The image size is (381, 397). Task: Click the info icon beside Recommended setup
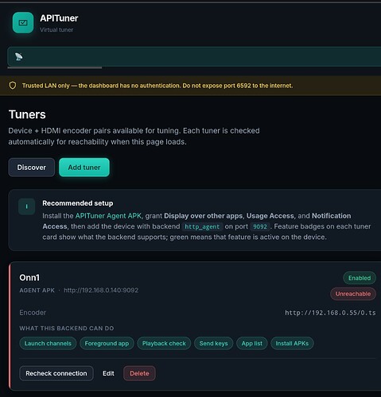[26, 206]
